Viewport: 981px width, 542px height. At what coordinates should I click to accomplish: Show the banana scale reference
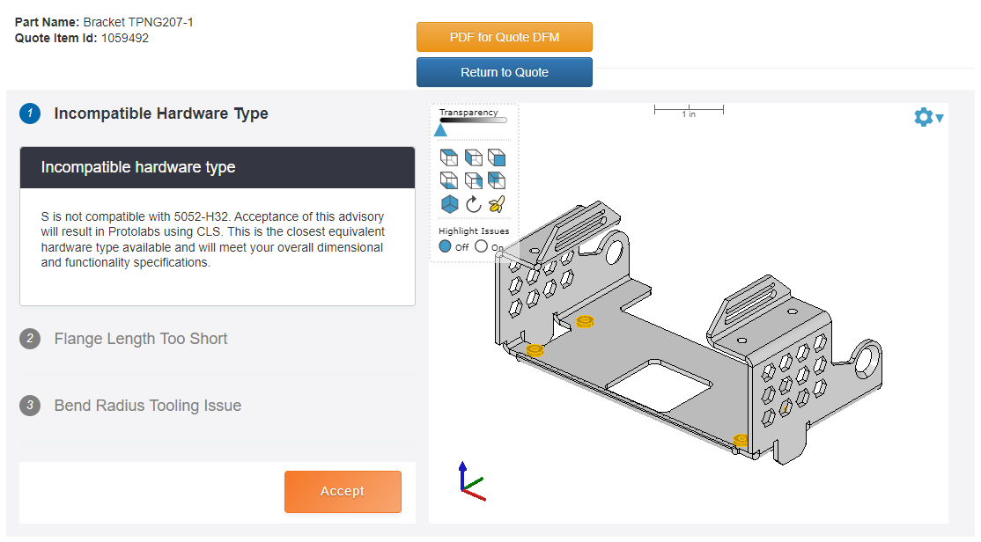pyautogui.click(x=497, y=204)
